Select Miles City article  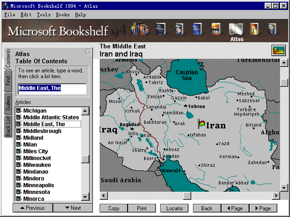coord(48,151)
